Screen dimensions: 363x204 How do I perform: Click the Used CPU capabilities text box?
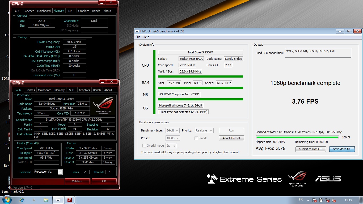pyautogui.click(x=318, y=53)
